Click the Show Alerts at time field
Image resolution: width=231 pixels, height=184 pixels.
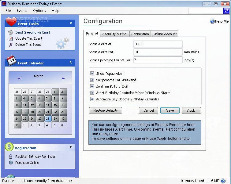(x=158, y=44)
